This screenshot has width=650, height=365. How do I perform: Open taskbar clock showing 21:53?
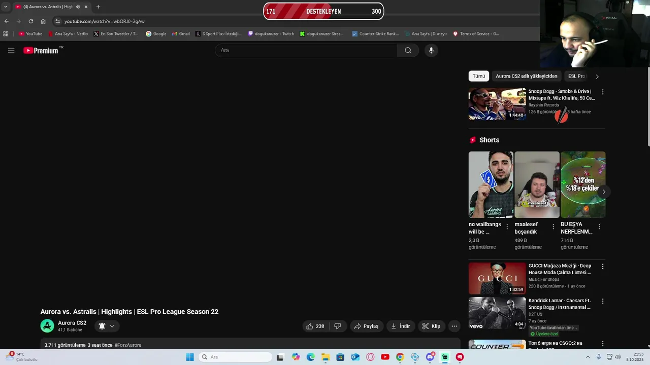[x=635, y=357]
